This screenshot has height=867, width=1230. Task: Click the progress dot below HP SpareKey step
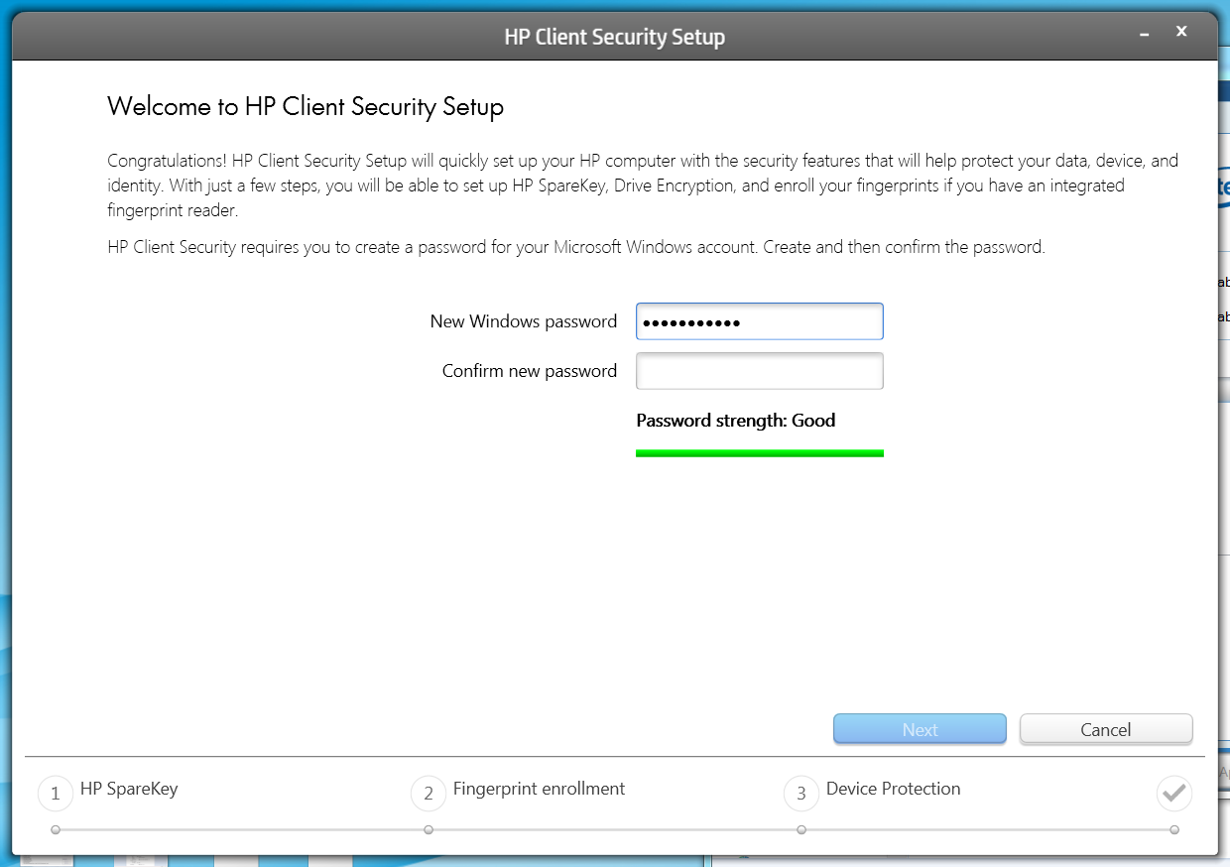[56, 829]
